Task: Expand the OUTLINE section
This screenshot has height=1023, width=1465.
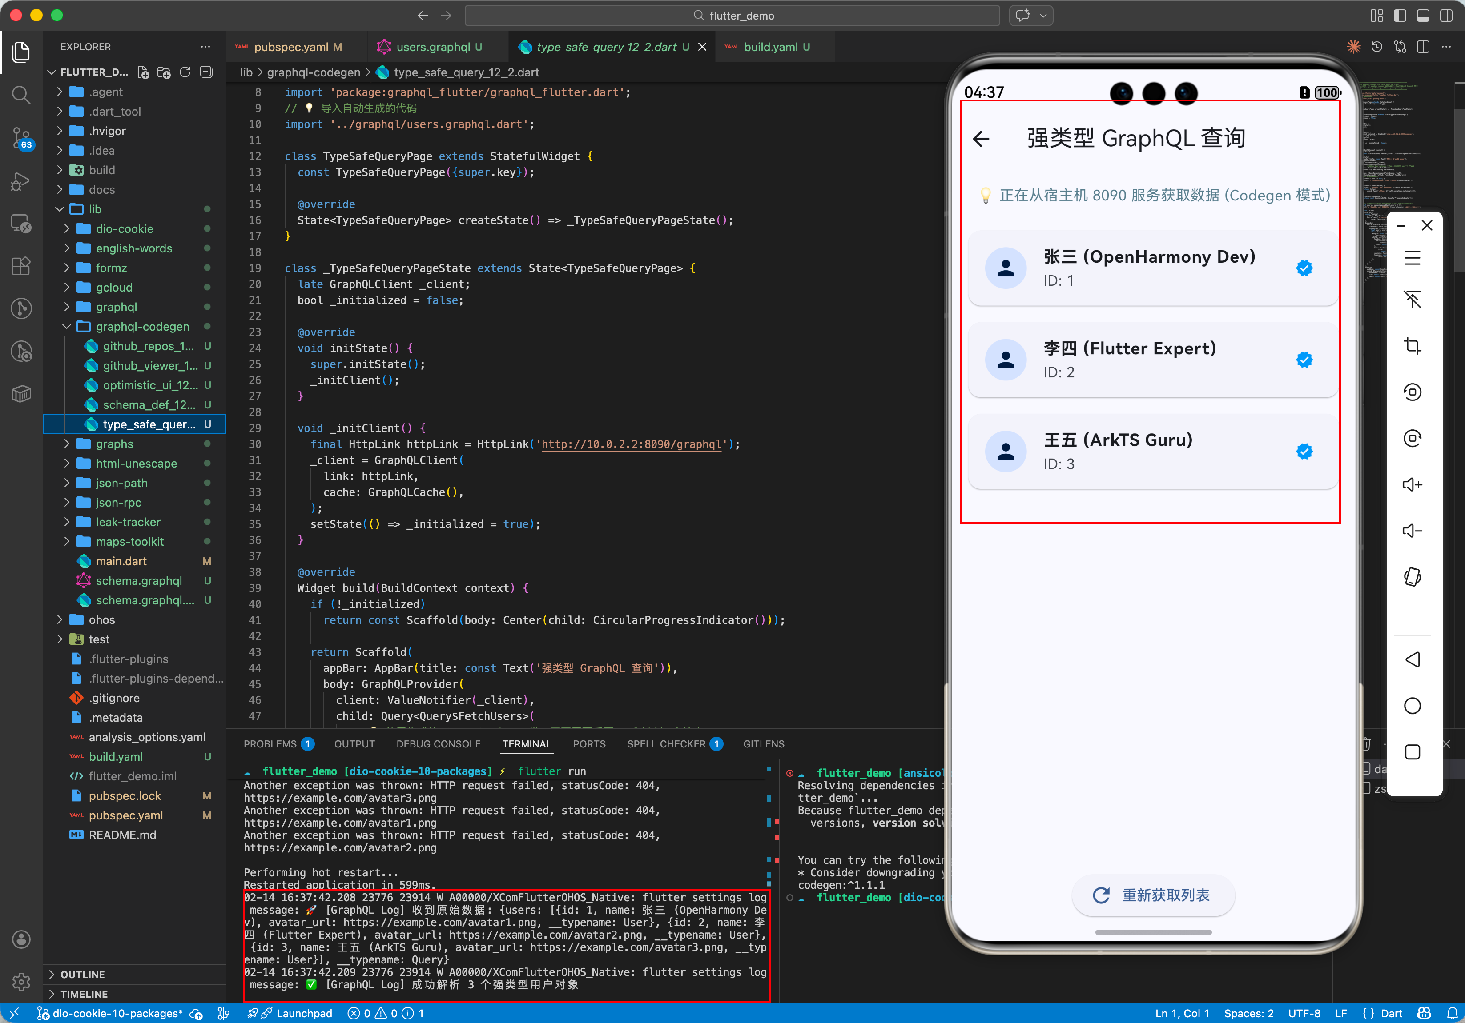Action: point(82,974)
